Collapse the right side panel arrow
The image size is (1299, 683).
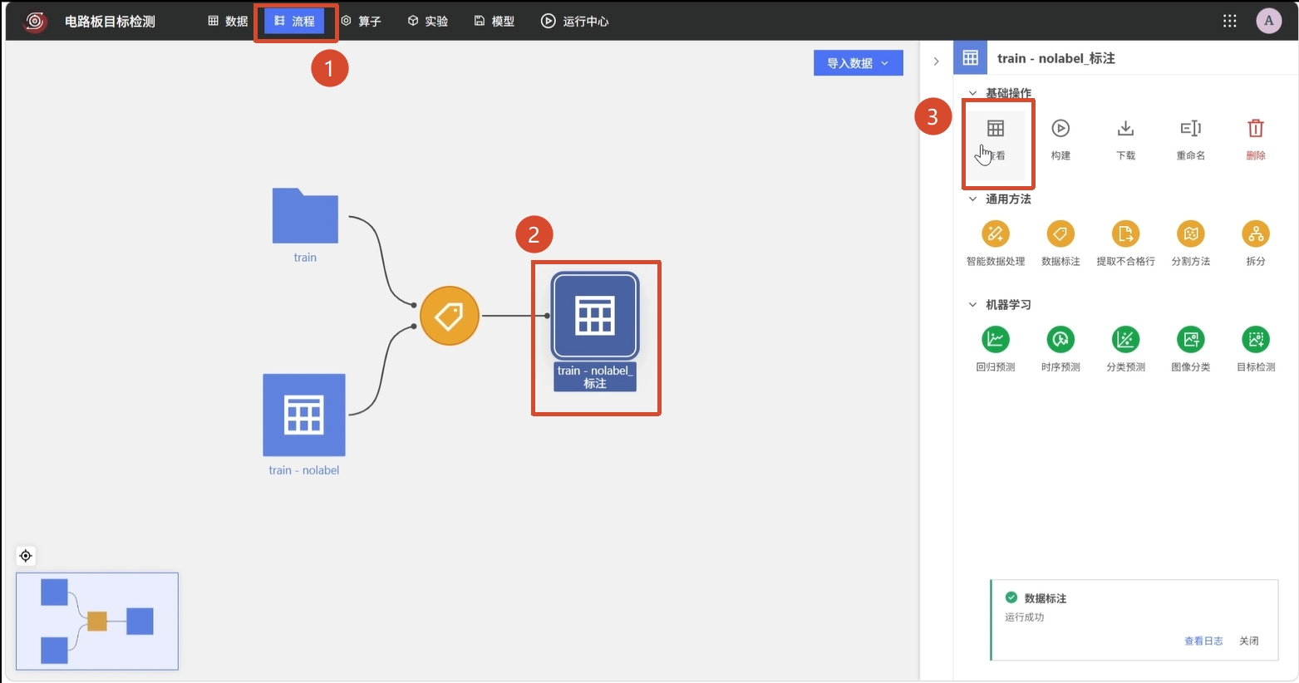(936, 61)
